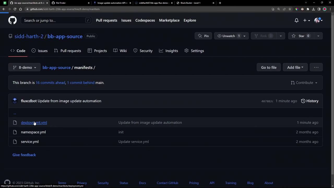Switch to the repository Issues tab
Screen dimensions: 334x188
pos(39,51)
